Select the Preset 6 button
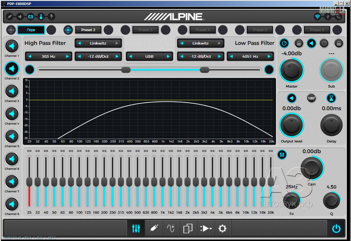 (x=317, y=30)
